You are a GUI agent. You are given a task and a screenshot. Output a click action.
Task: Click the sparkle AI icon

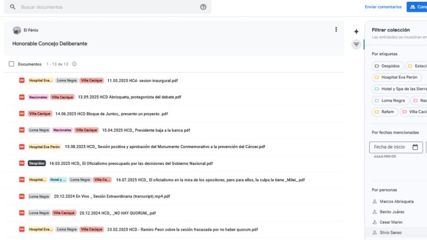(356, 32)
